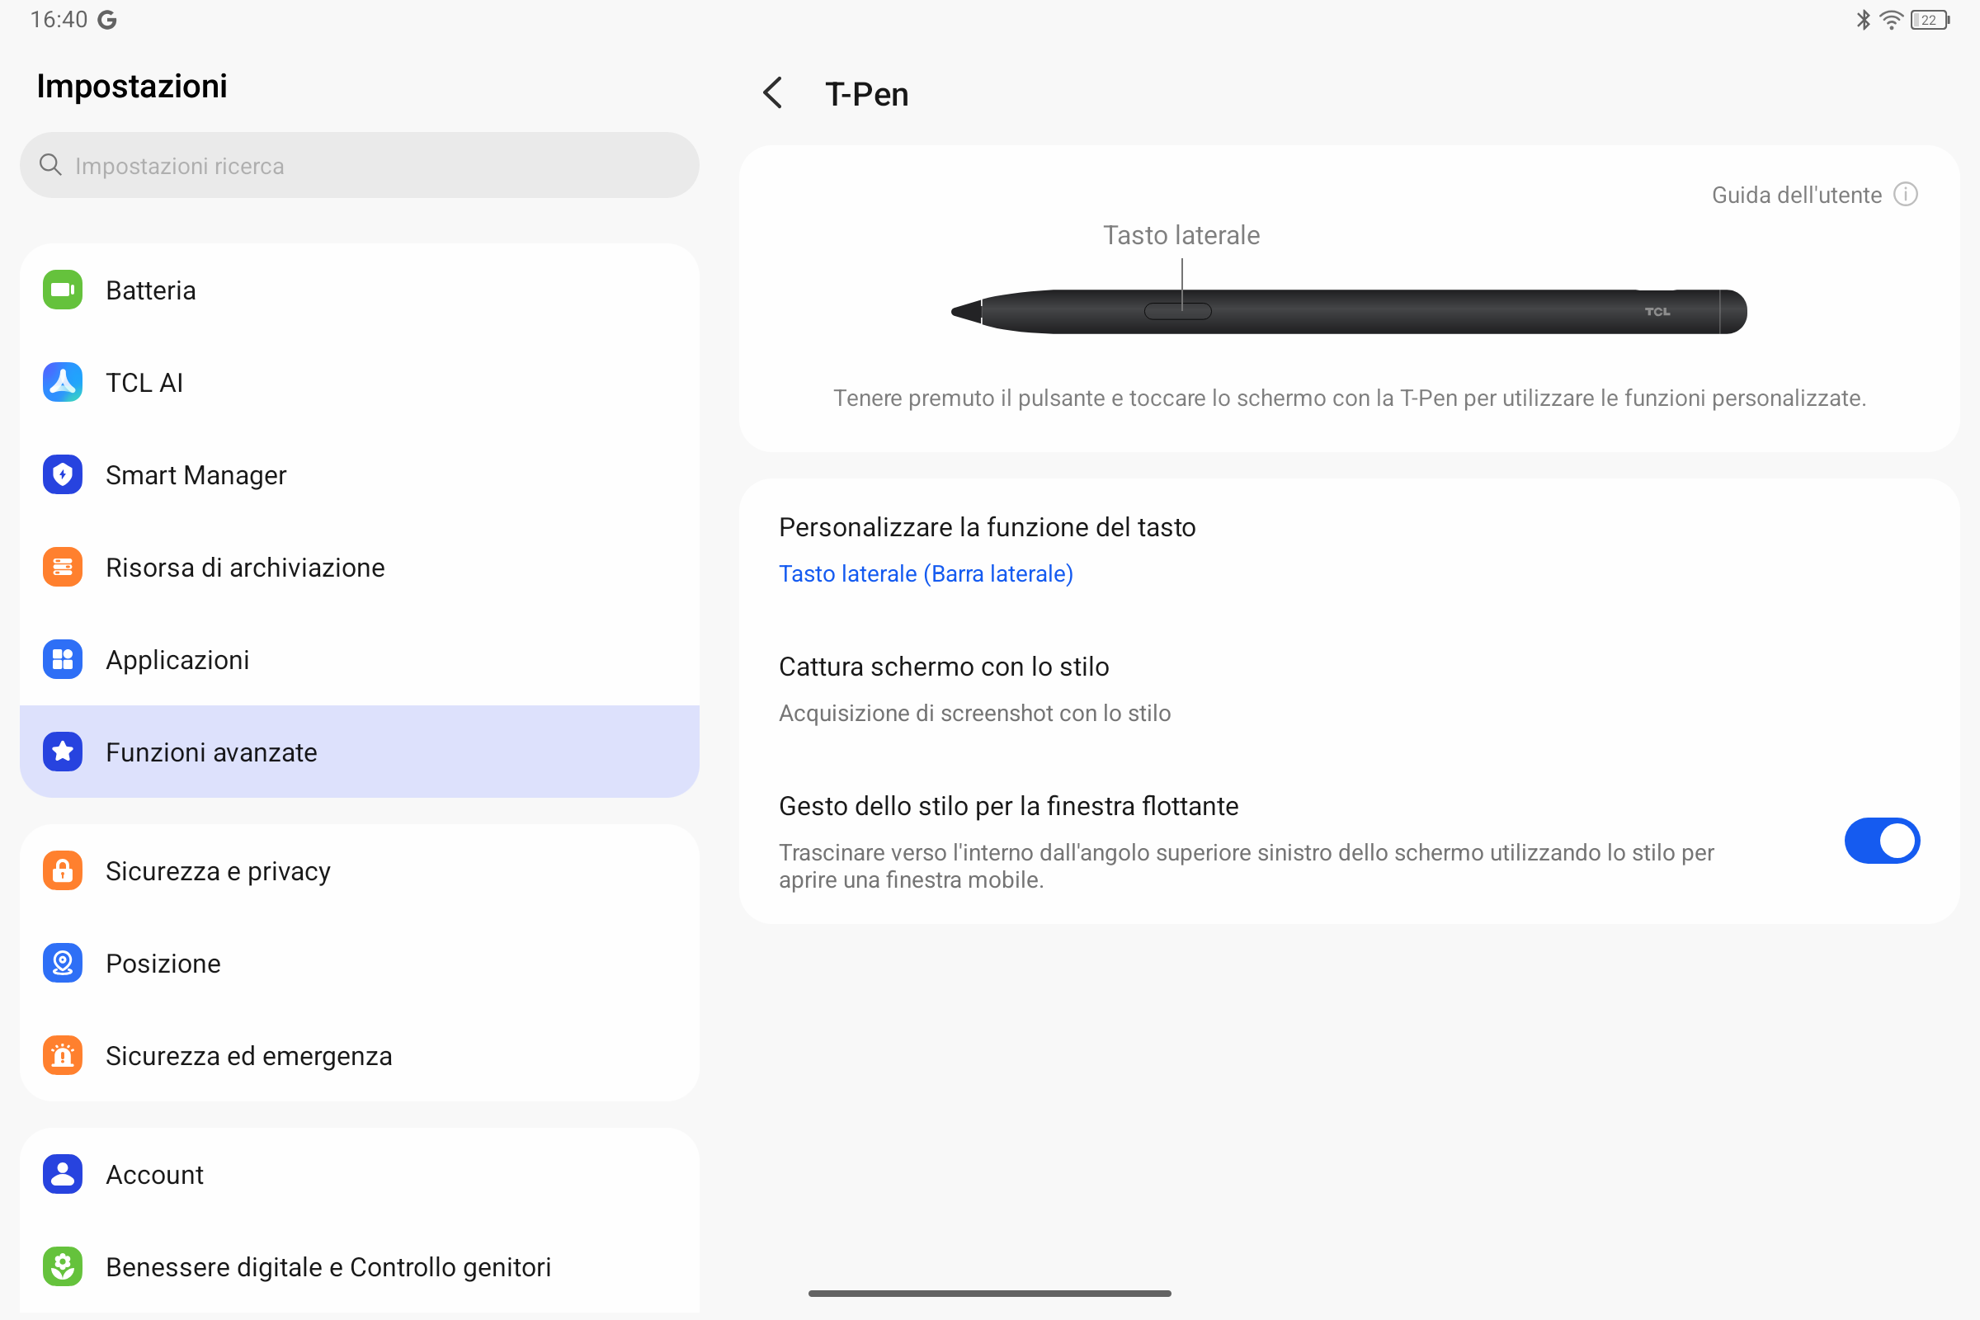Tap the T-Pen stylus illustration
The height and width of the screenshot is (1320, 1980).
(1349, 312)
